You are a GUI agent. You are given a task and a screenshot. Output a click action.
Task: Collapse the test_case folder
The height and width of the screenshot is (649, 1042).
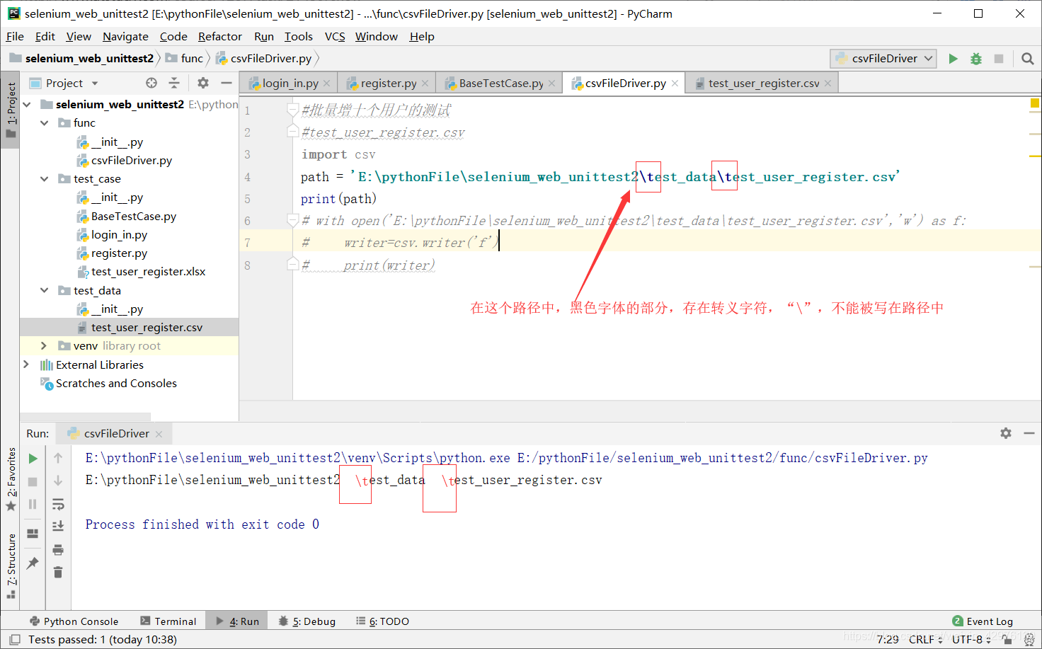tap(44, 179)
